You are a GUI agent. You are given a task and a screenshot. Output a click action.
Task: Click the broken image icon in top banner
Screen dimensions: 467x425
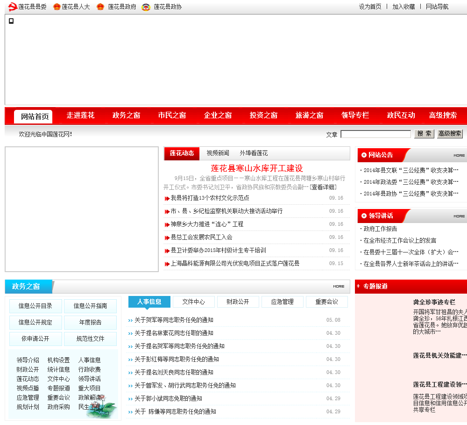11,21
